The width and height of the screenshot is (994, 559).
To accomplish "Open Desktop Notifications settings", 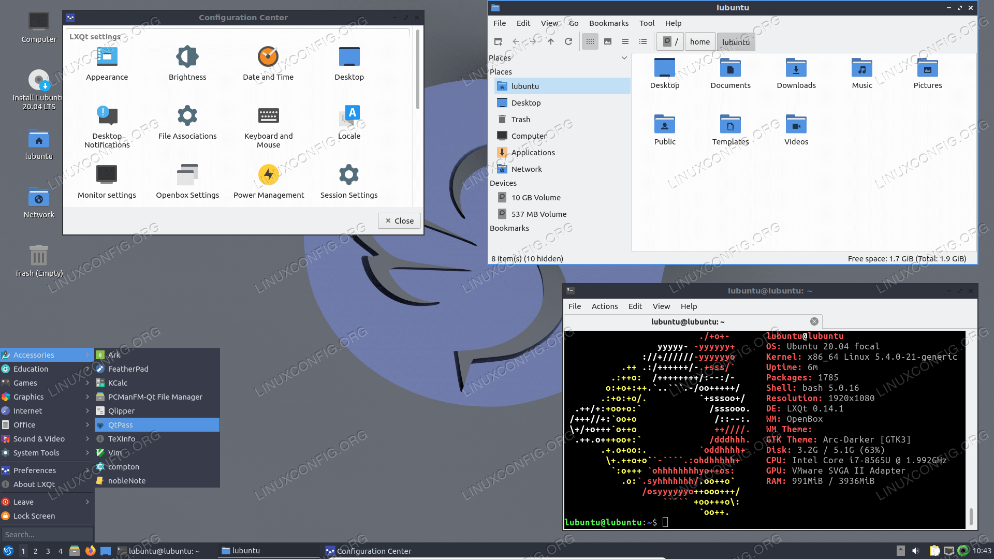I will (x=107, y=127).
